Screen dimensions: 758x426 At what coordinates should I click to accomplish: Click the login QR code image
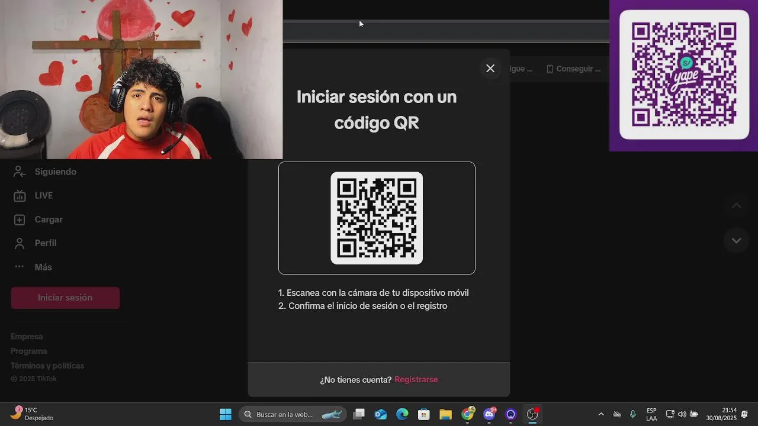coord(377,218)
